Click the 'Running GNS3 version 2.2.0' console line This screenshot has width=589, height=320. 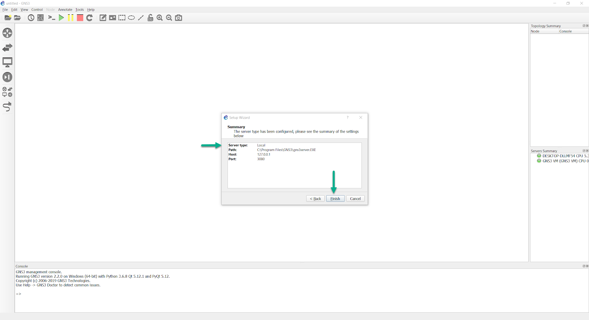(93, 276)
